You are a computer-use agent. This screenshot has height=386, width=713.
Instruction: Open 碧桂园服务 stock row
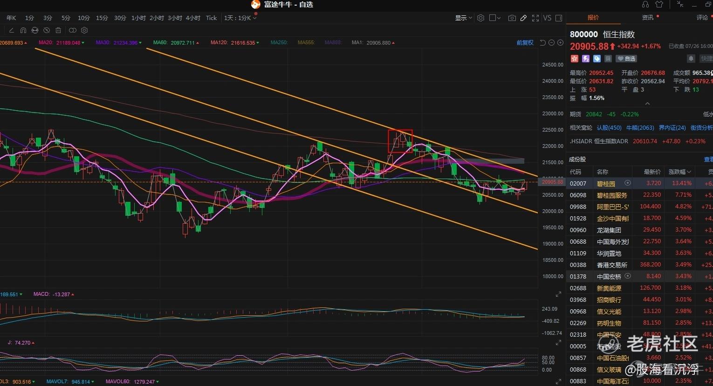tap(639, 195)
